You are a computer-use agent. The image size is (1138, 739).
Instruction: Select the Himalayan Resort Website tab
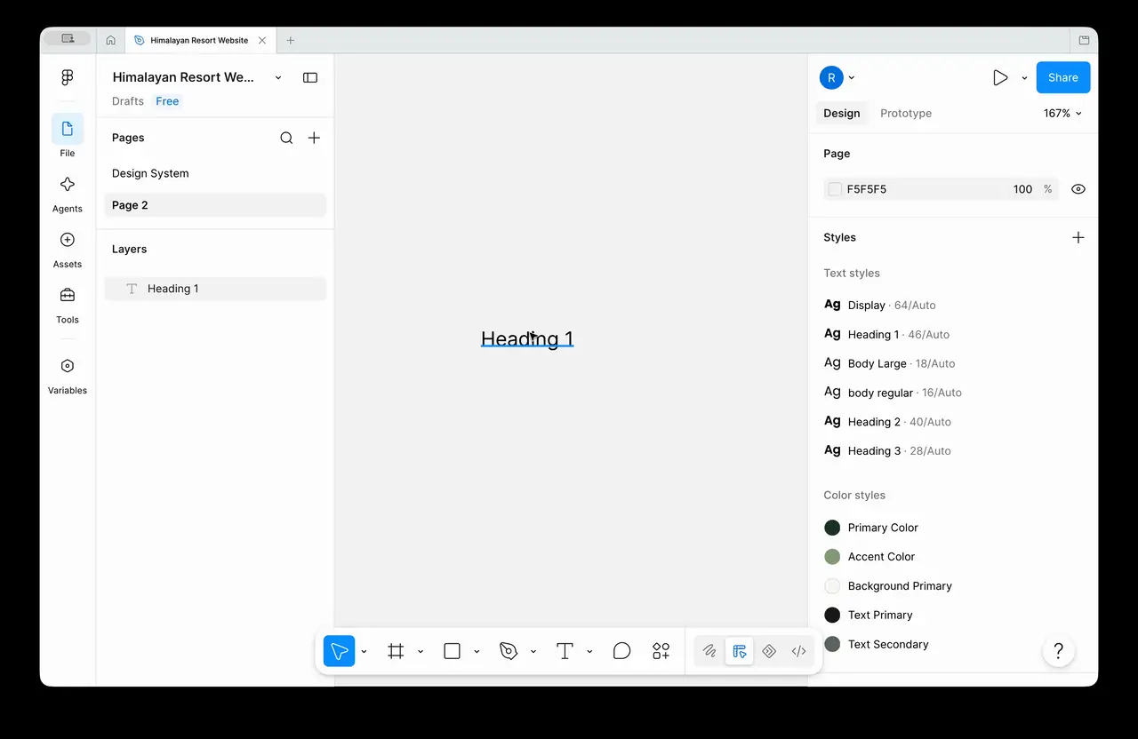(199, 40)
